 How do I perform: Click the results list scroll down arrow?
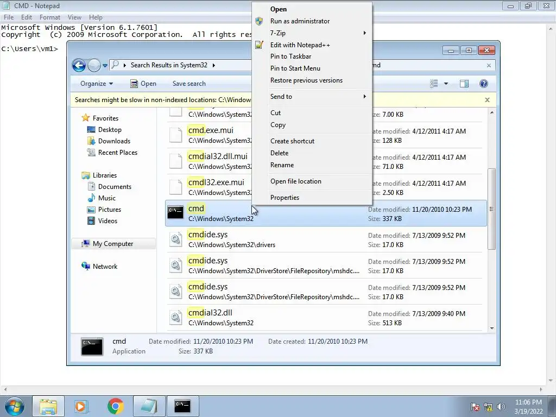pyautogui.click(x=492, y=328)
